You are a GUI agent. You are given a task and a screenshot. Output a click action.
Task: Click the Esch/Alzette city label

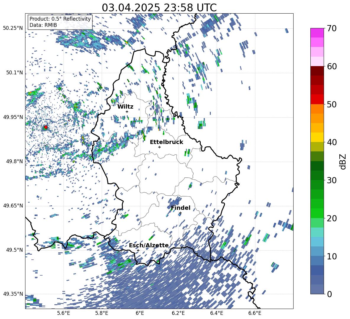point(149,245)
